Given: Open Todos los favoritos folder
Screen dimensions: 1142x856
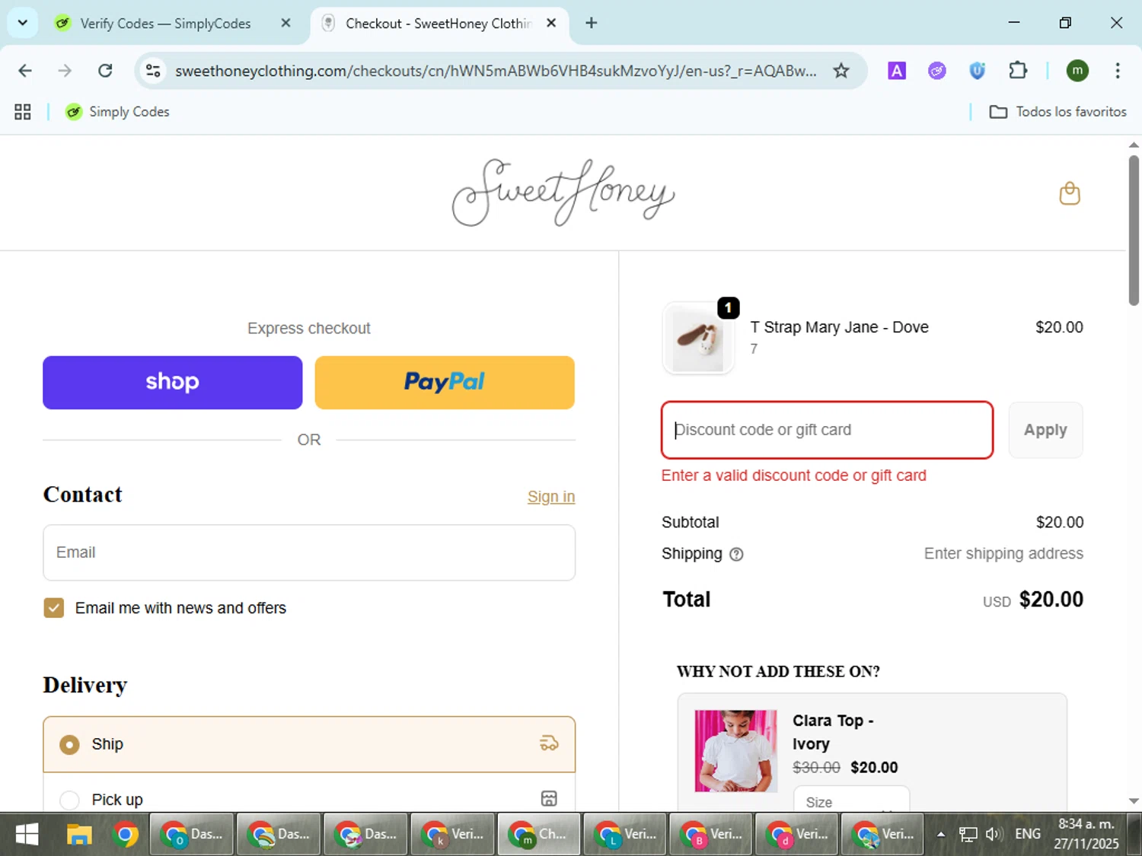Looking at the screenshot, I should click(1057, 112).
